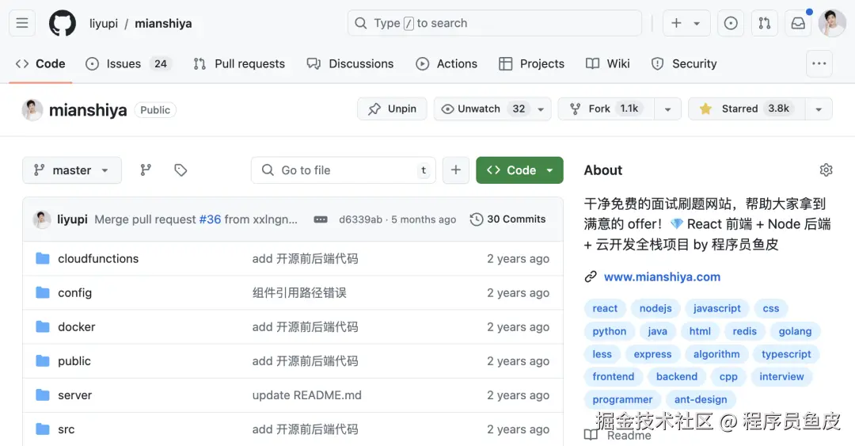
Task: Click the golang topic tag
Action: 795,331
